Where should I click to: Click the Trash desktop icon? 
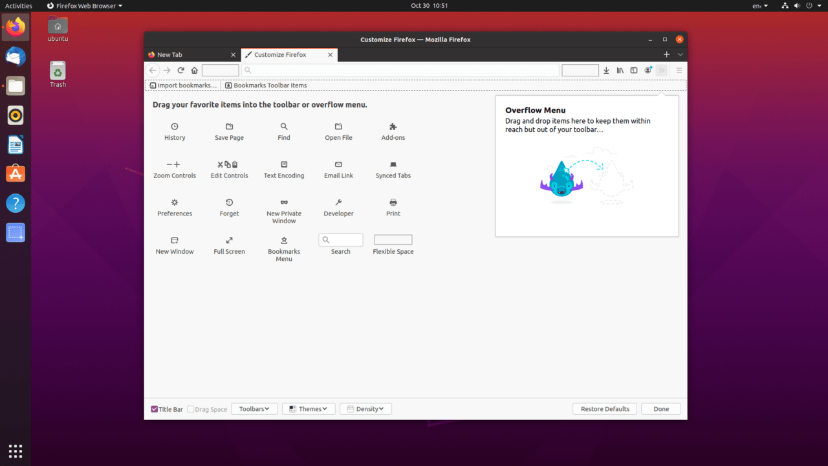[58, 74]
